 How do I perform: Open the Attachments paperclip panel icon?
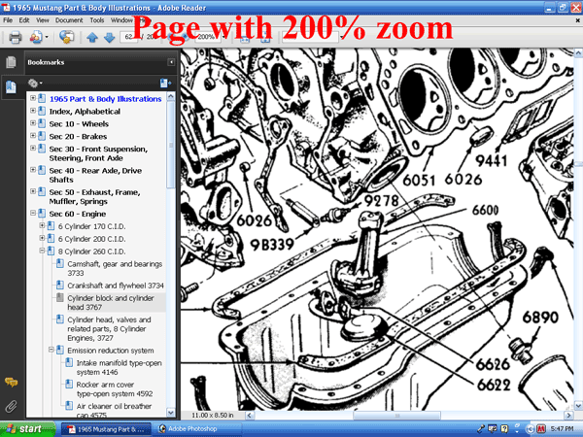pos(11,406)
